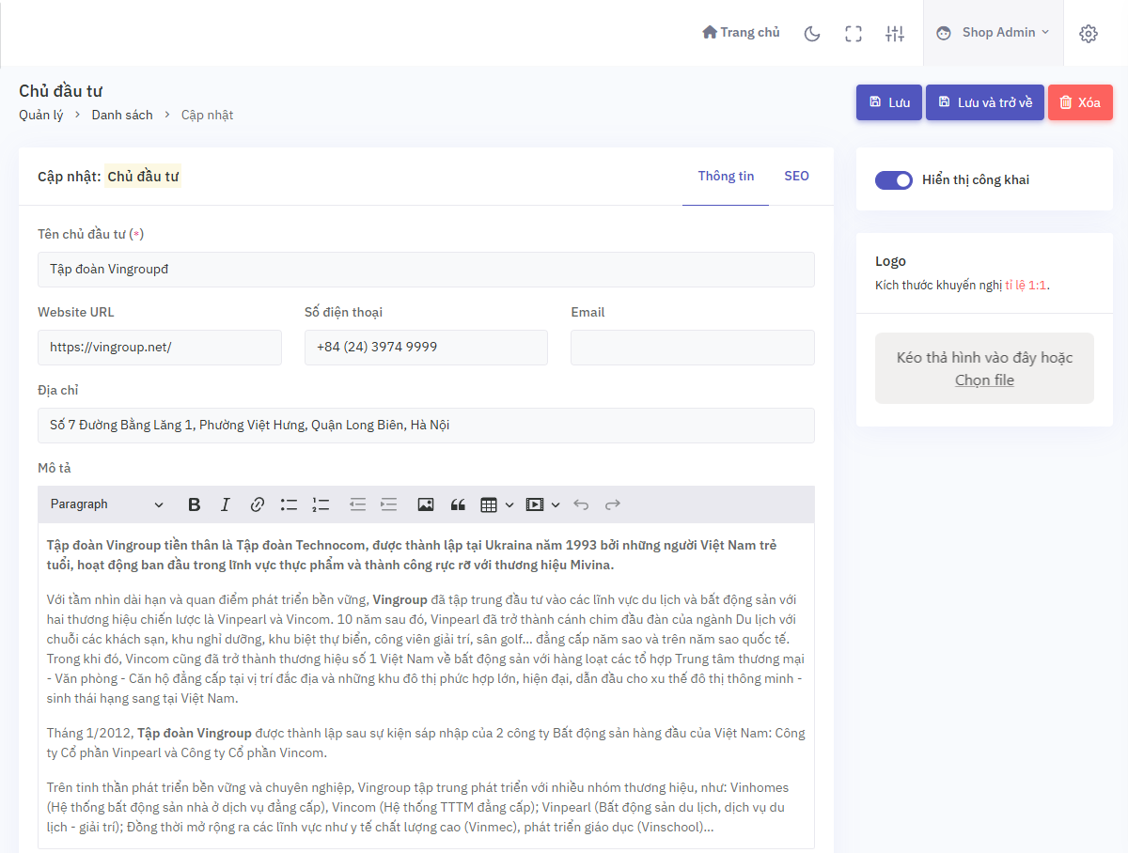
Task: Click the Bold formatting icon
Action: [x=195, y=504]
